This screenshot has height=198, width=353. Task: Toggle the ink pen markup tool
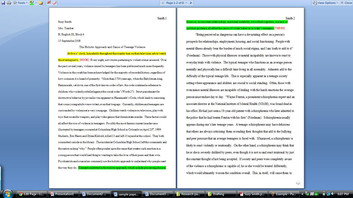(49, 3)
